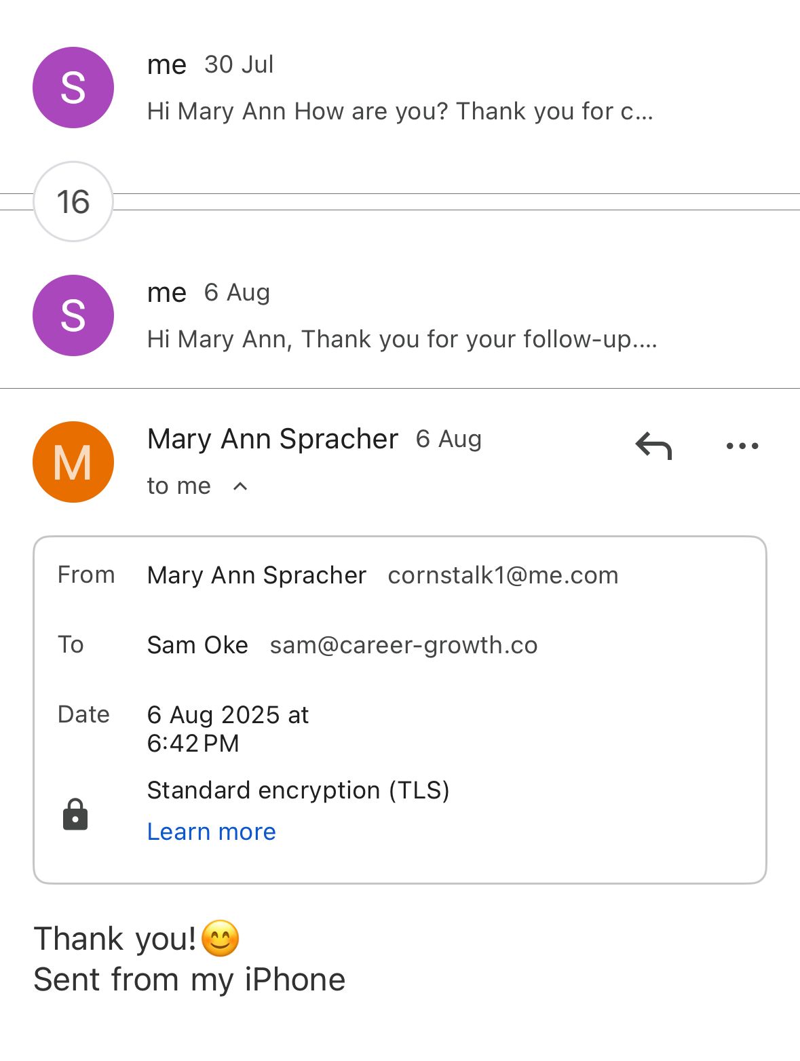Expand the "Hi Mary Ann How are you?" message

click(x=400, y=111)
